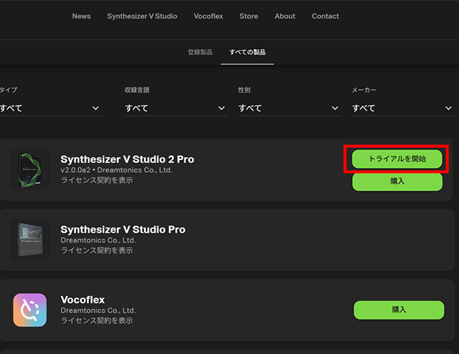Click the Vocoflex product title
This screenshot has height=354, width=459.
(x=82, y=300)
